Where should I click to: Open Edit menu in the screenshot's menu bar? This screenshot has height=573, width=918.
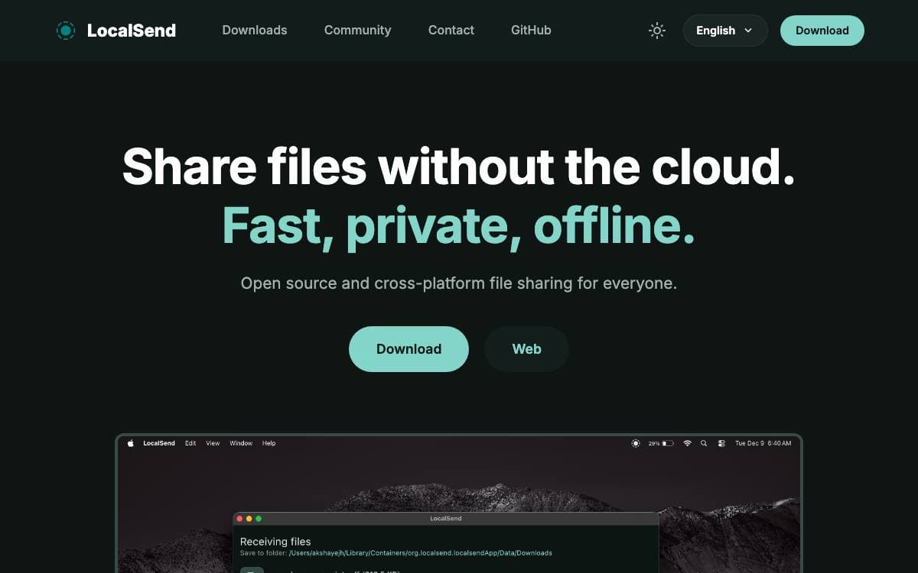[x=190, y=443]
